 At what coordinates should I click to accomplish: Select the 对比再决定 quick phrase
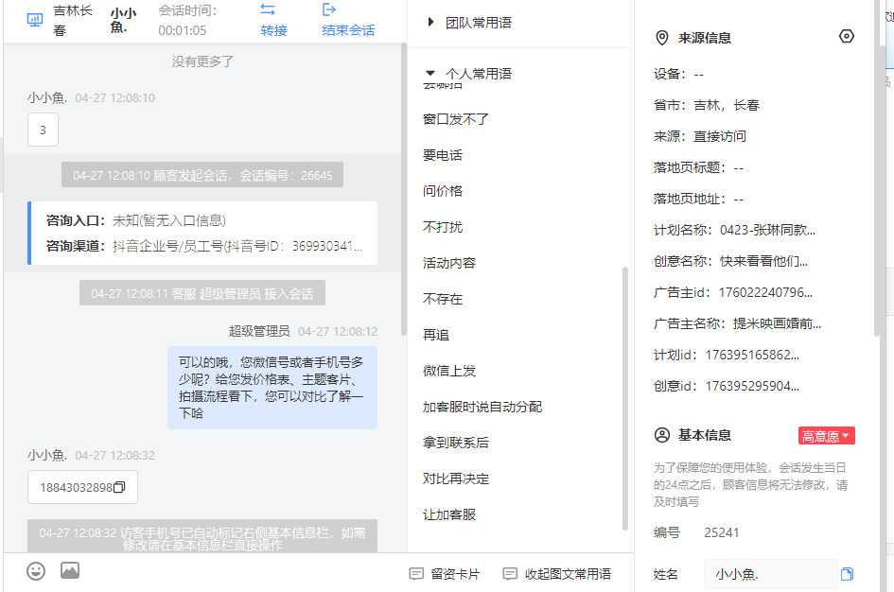[x=456, y=478]
